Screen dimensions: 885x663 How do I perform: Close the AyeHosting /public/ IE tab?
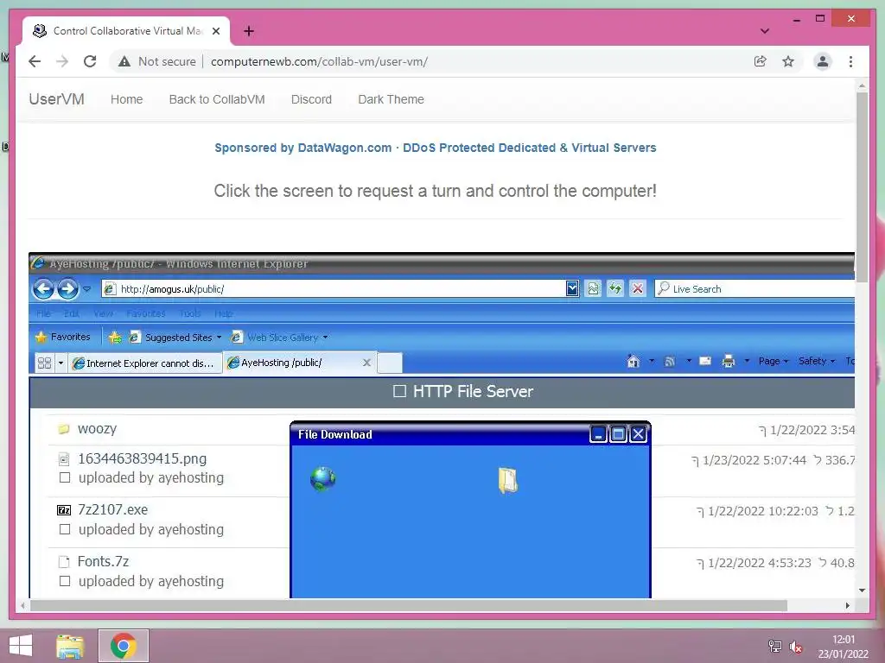[x=366, y=363]
